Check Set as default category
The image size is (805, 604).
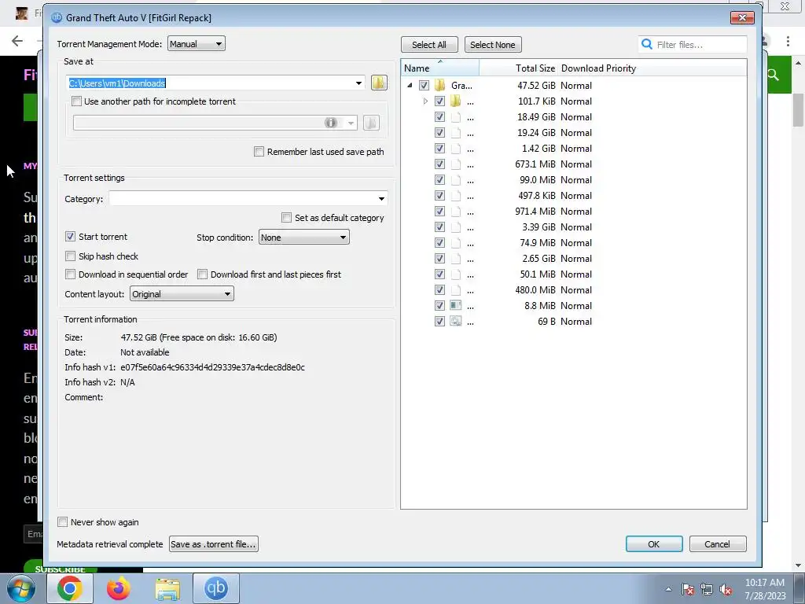coord(286,218)
